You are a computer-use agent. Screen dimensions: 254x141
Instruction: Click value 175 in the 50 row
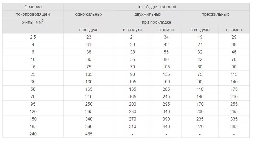pos(234,89)
